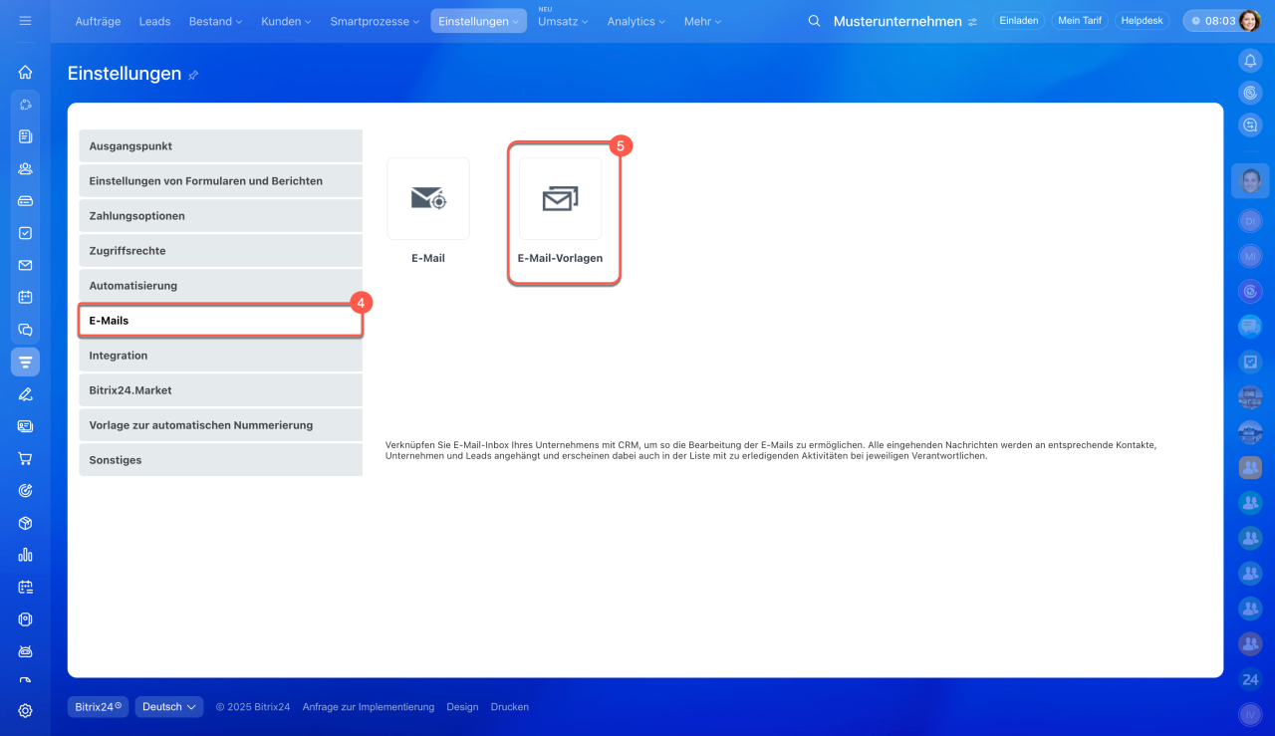The image size is (1275, 736).
Task: Open the IV avatar in right panel
Action: point(1250,714)
